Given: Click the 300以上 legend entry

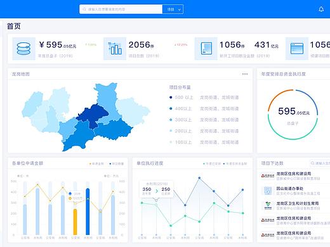Looking at the screenshot, I should coord(204,120).
